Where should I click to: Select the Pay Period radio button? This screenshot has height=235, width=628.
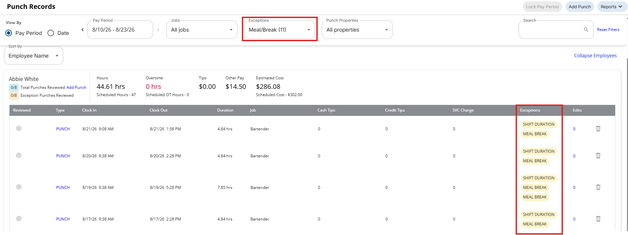click(9, 33)
